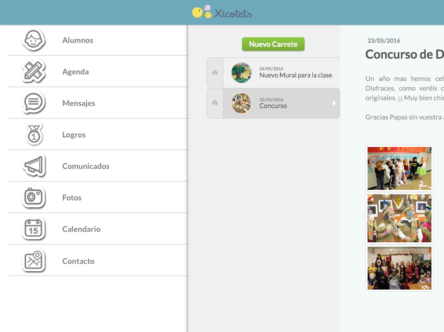This screenshot has width=444, height=332.
Task: Open the large group costume photo
Action: [399, 268]
